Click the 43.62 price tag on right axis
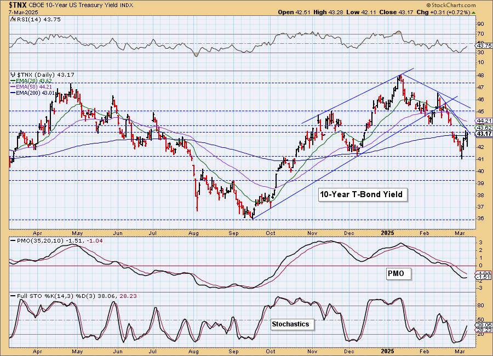 click(484, 128)
